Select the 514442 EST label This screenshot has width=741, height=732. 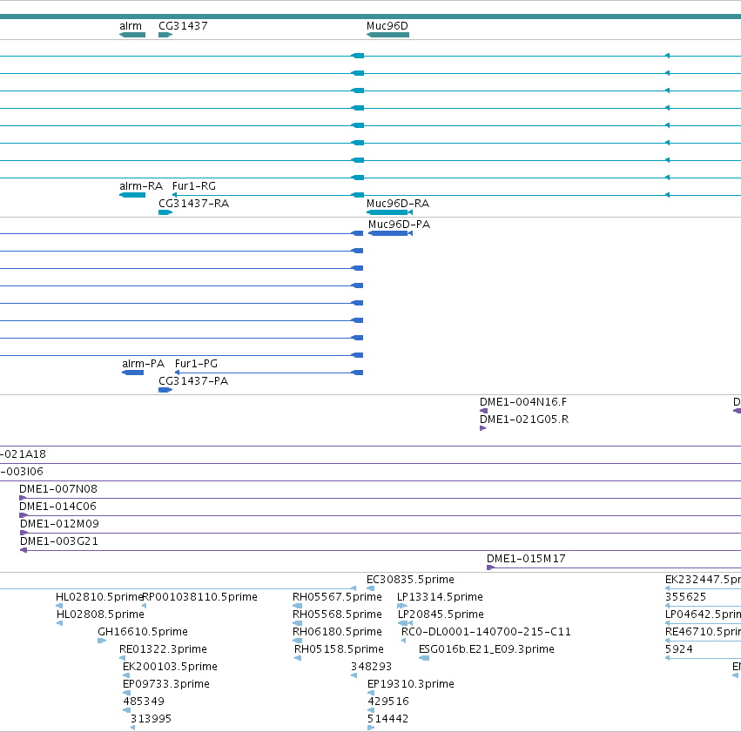387,720
